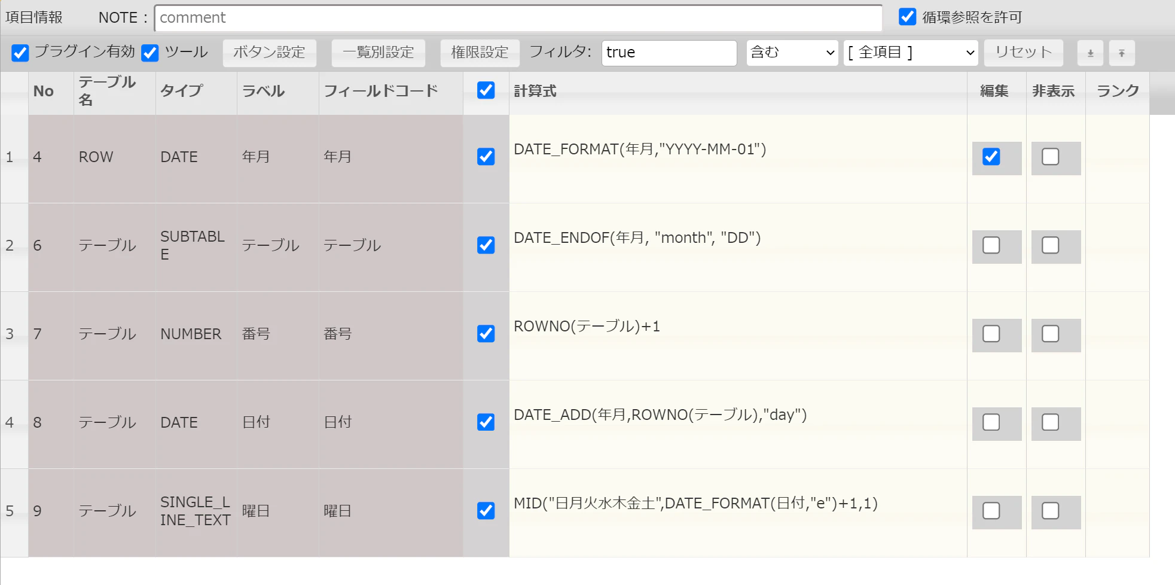This screenshot has height=585, width=1175.
Task: Check 編集 checkbox for 番号 row
Action: 991,334
